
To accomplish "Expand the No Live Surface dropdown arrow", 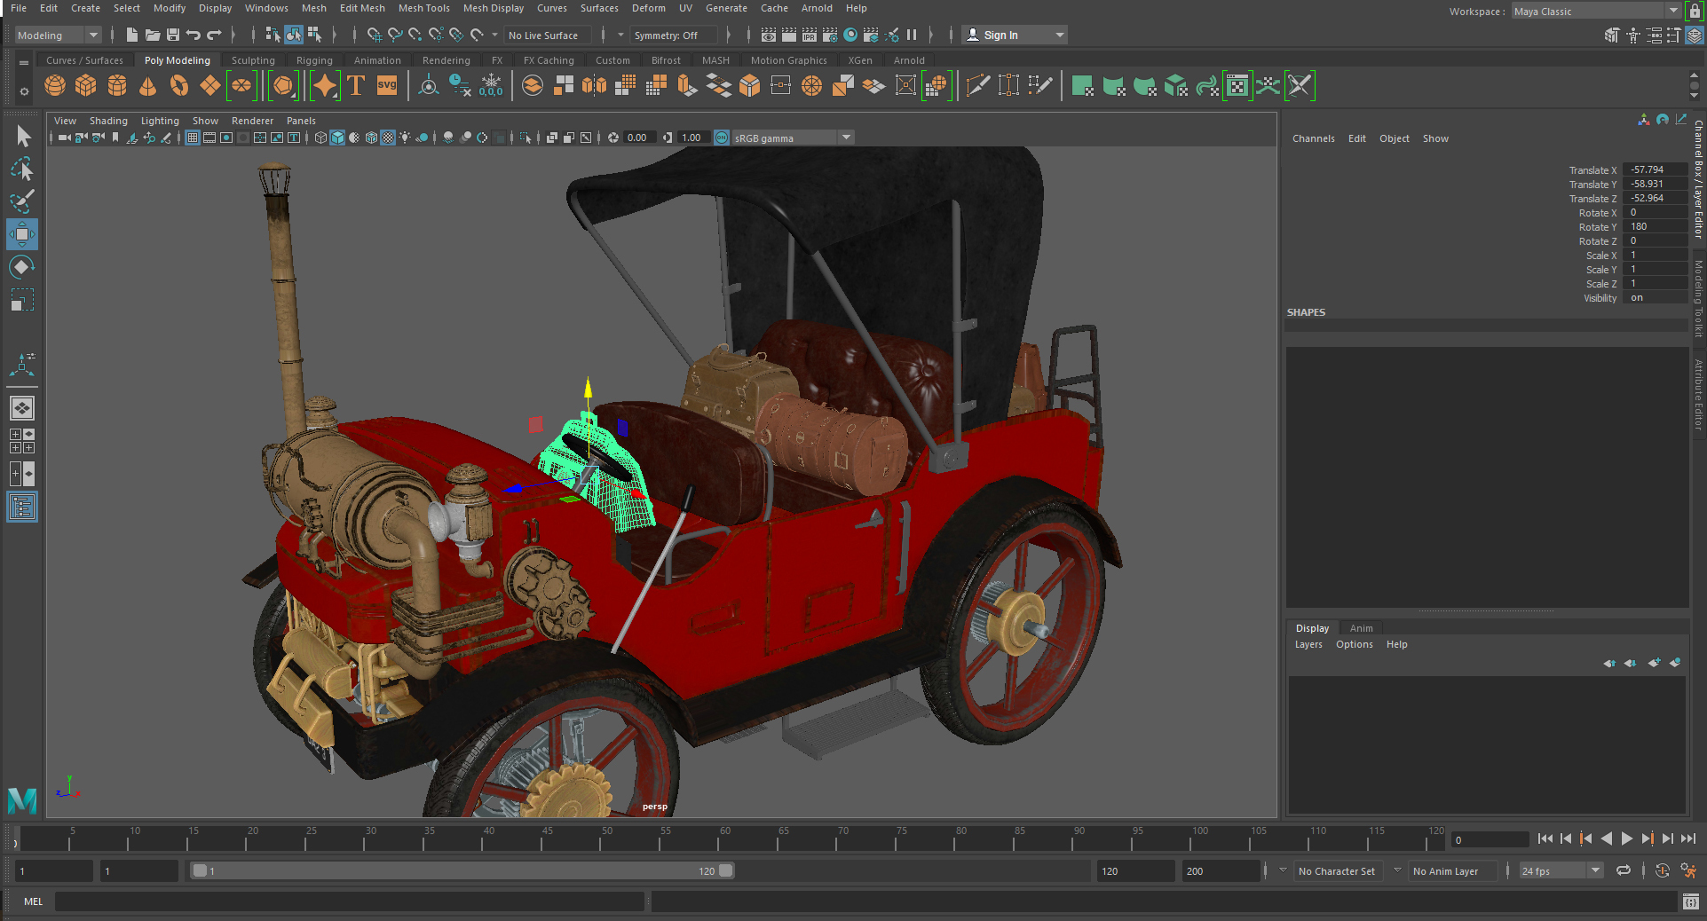I will point(495,35).
